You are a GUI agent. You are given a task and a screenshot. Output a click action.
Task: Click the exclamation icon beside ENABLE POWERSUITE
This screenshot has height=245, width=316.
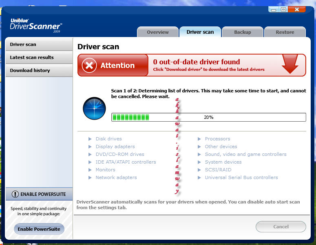pos(15,194)
